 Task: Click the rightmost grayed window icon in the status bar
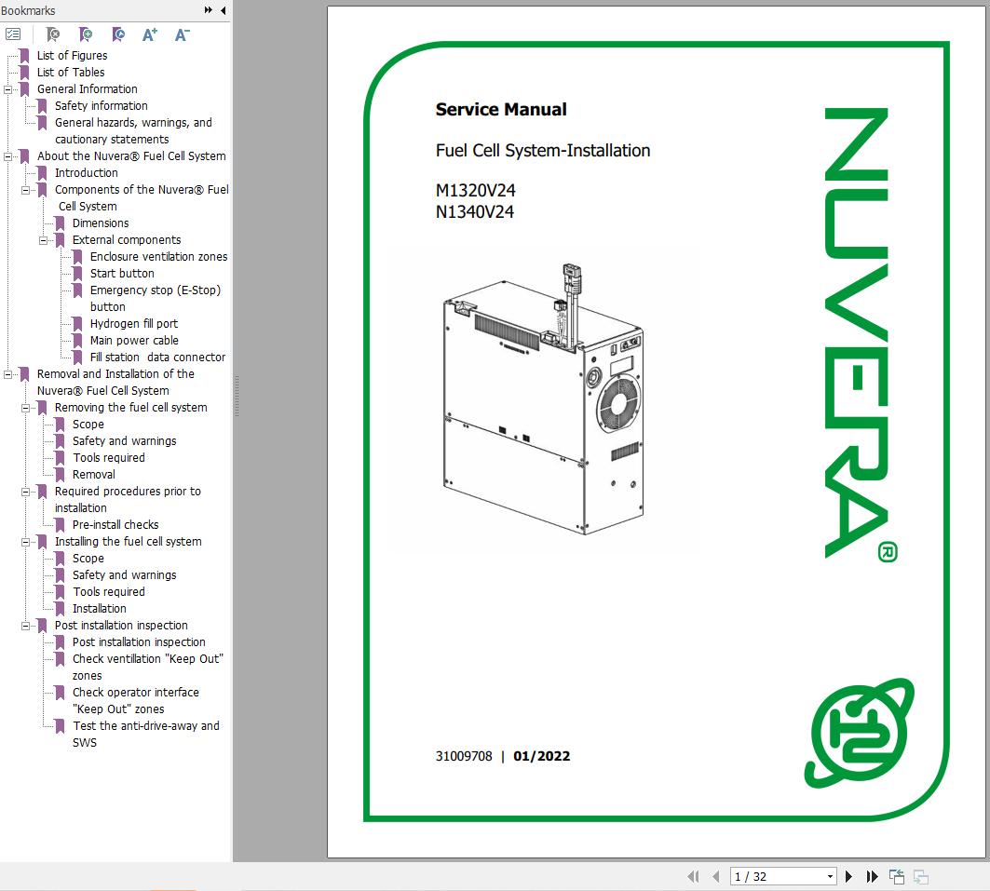click(x=921, y=876)
